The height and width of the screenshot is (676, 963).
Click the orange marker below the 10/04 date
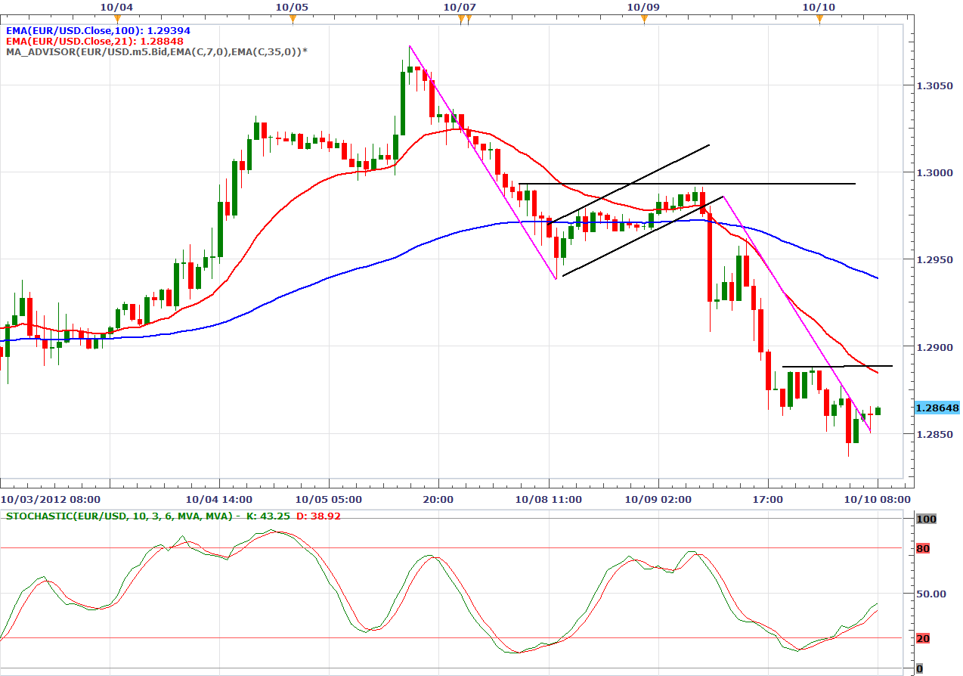116,19
